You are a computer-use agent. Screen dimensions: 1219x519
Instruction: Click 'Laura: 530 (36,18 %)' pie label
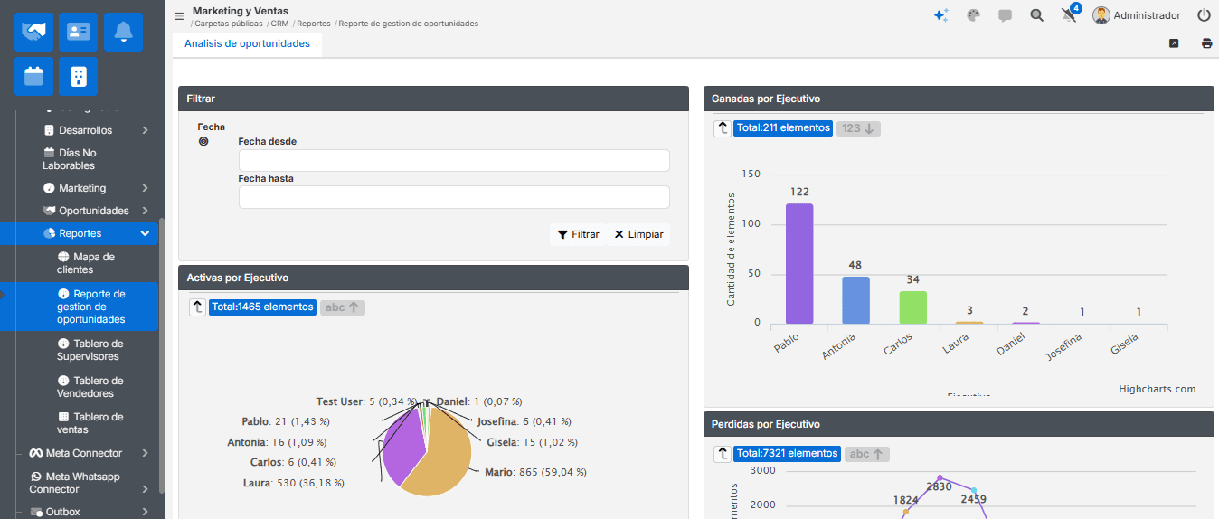[x=293, y=483]
